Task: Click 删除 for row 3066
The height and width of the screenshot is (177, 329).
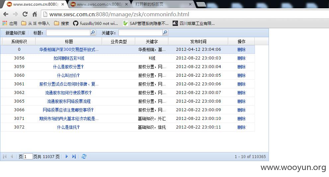Action: (x=241, y=110)
